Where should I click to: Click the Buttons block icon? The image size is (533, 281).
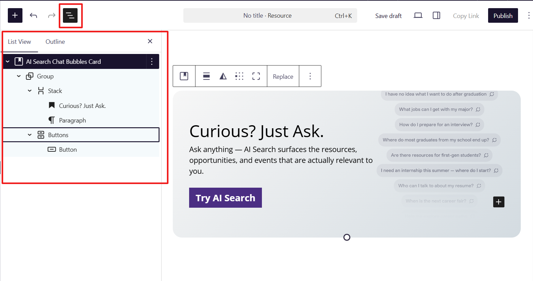[41, 135]
